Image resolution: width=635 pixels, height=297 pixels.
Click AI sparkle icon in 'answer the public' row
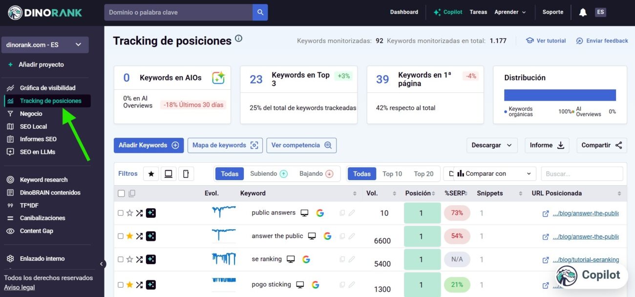pos(151,236)
